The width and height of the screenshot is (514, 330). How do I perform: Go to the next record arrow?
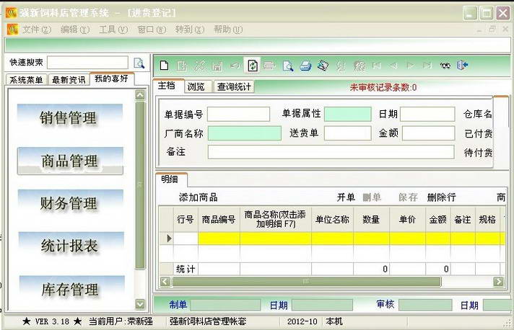pyautogui.click(x=410, y=66)
